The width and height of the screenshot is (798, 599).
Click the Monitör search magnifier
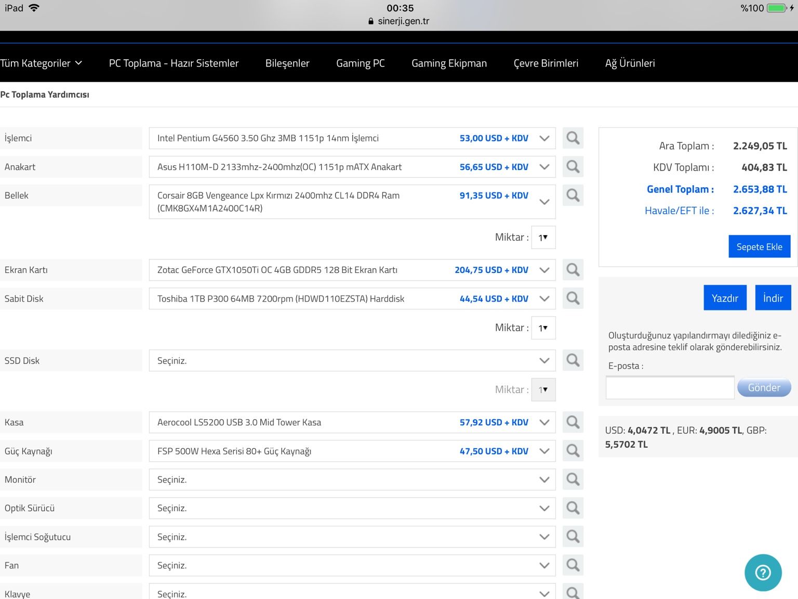point(573,479)
